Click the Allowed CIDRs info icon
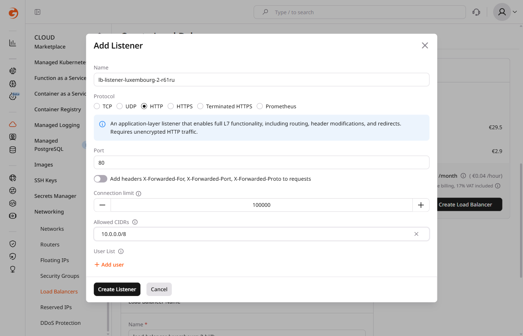 point(135,222)
